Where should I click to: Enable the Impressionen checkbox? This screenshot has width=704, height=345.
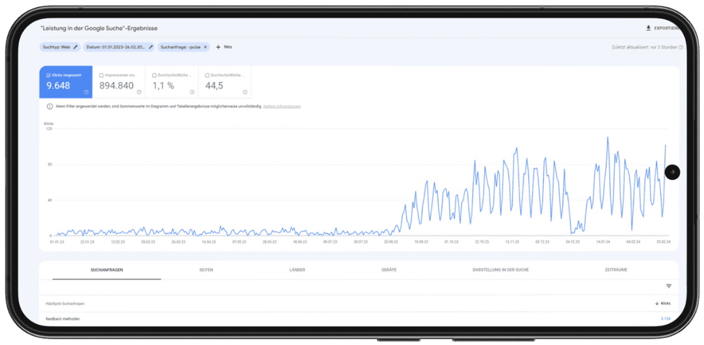pos(101,76)
